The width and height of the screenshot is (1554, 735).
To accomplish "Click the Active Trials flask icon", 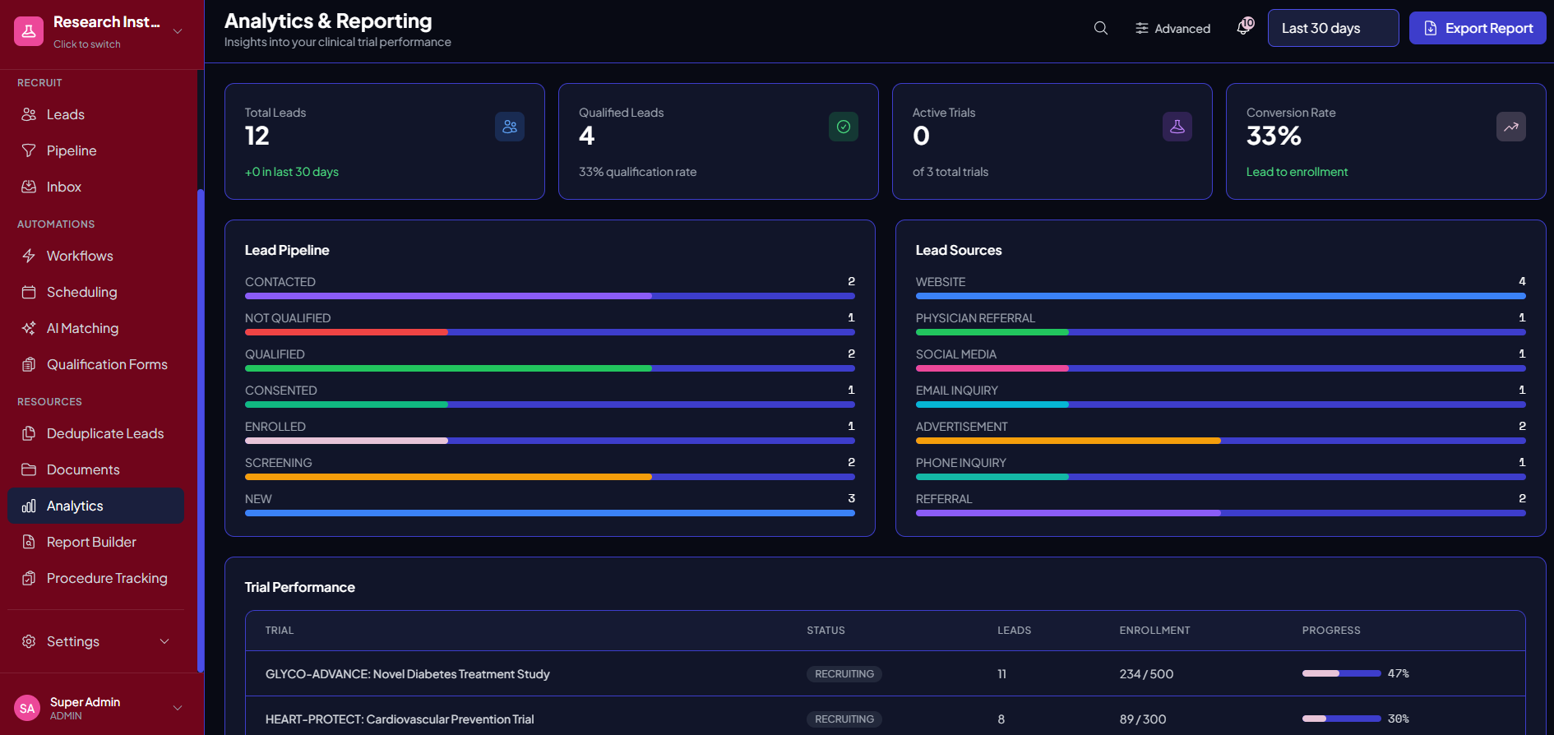I will tap(1177, 127).
